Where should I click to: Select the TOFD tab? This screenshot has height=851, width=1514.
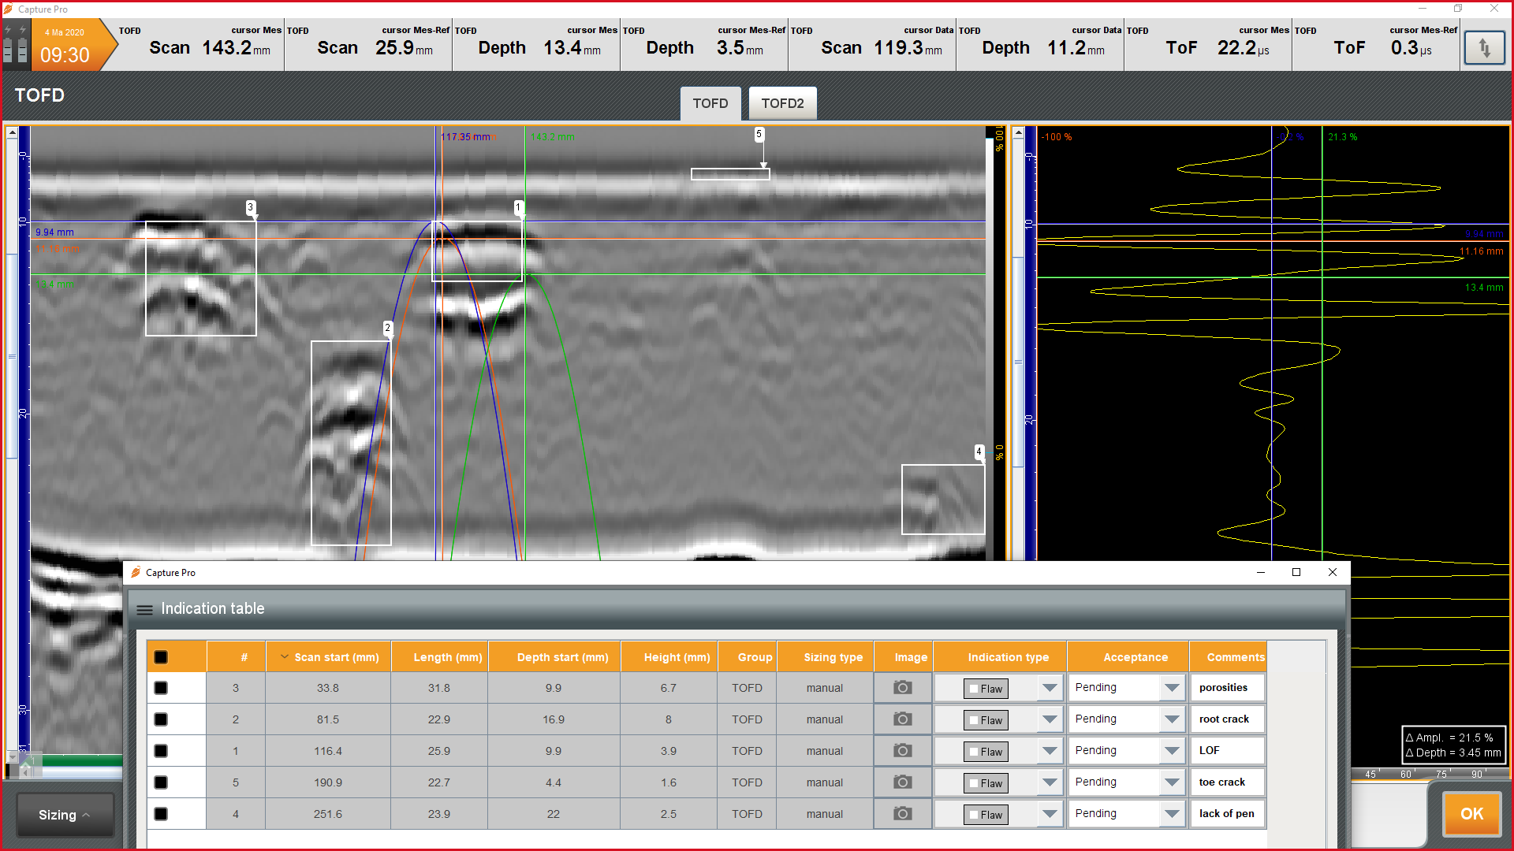coord(709,102)
